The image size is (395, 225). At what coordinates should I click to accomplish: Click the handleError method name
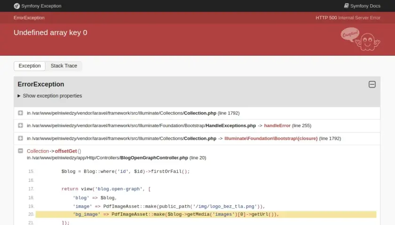click(x=277, y=126)
